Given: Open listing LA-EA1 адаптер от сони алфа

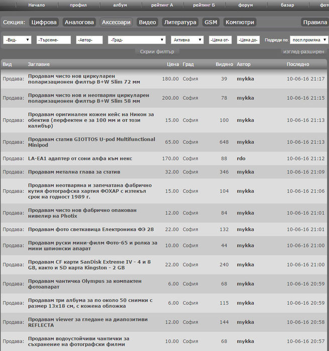Looking at the screenshot, I should pos(80,158).
